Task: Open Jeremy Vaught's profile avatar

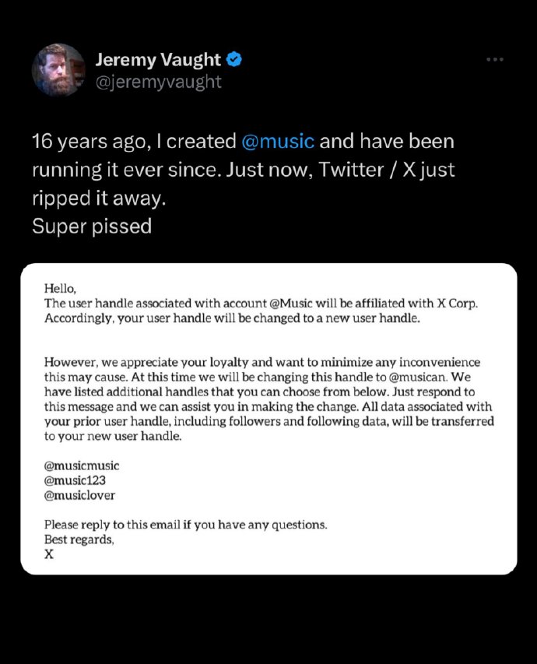Action: (58, 70)
